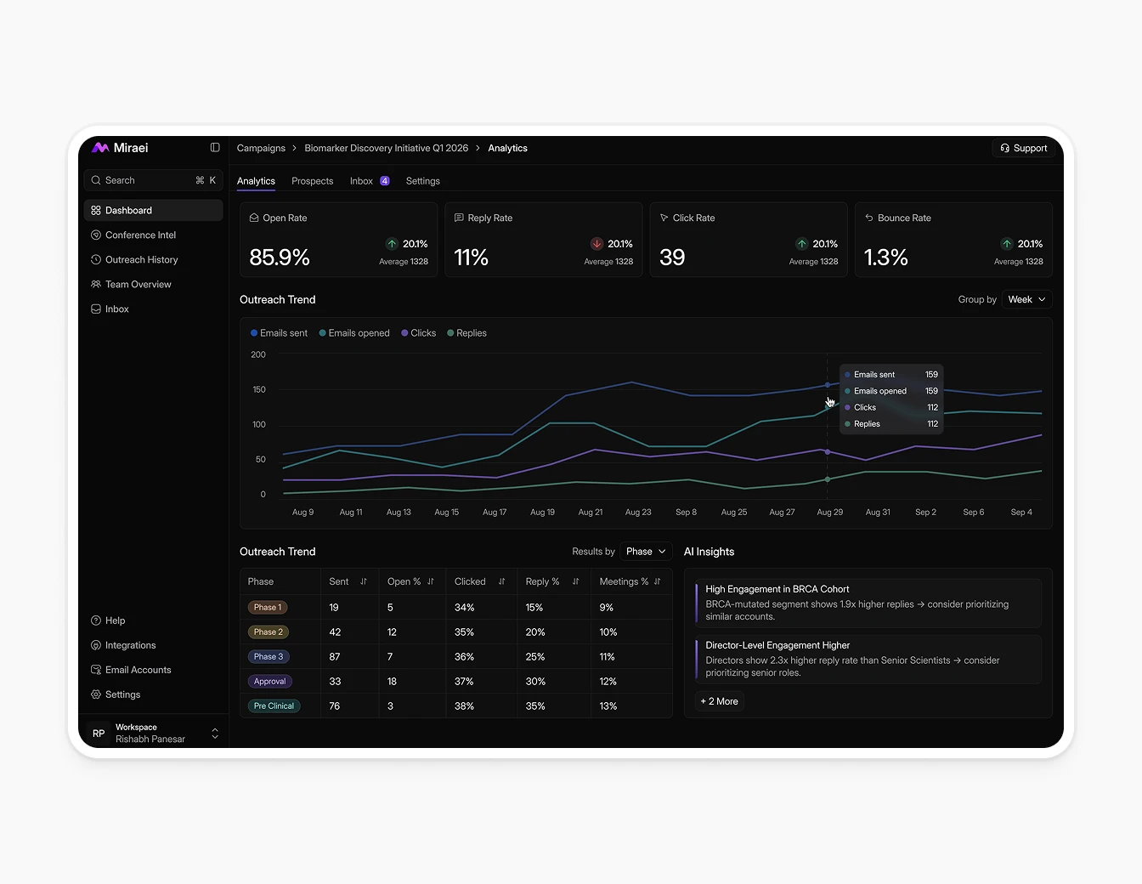The height and width of the screenshot is (884, 1142).
Task: Open the Inbox from the sidebar
Action: [116, 309]
